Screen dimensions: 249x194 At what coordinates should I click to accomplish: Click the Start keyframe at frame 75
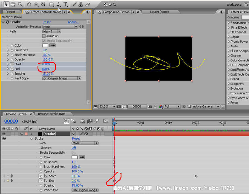(196, 176)
